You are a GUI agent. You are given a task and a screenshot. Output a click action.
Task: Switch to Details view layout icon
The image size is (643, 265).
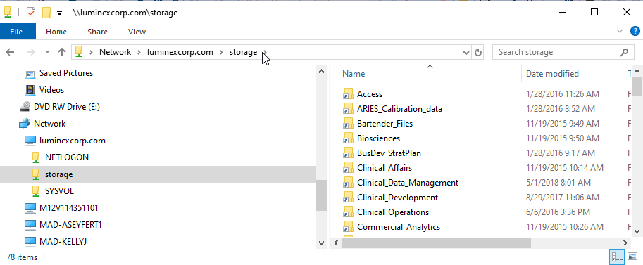click(x=617, y=257)
